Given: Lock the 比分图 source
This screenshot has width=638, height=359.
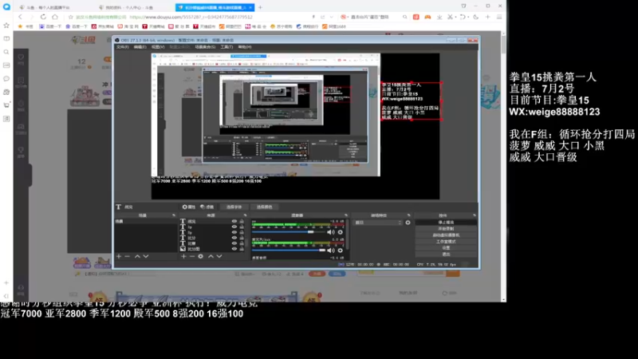Looking at the screenshot, I should click(x=242, y=249).
